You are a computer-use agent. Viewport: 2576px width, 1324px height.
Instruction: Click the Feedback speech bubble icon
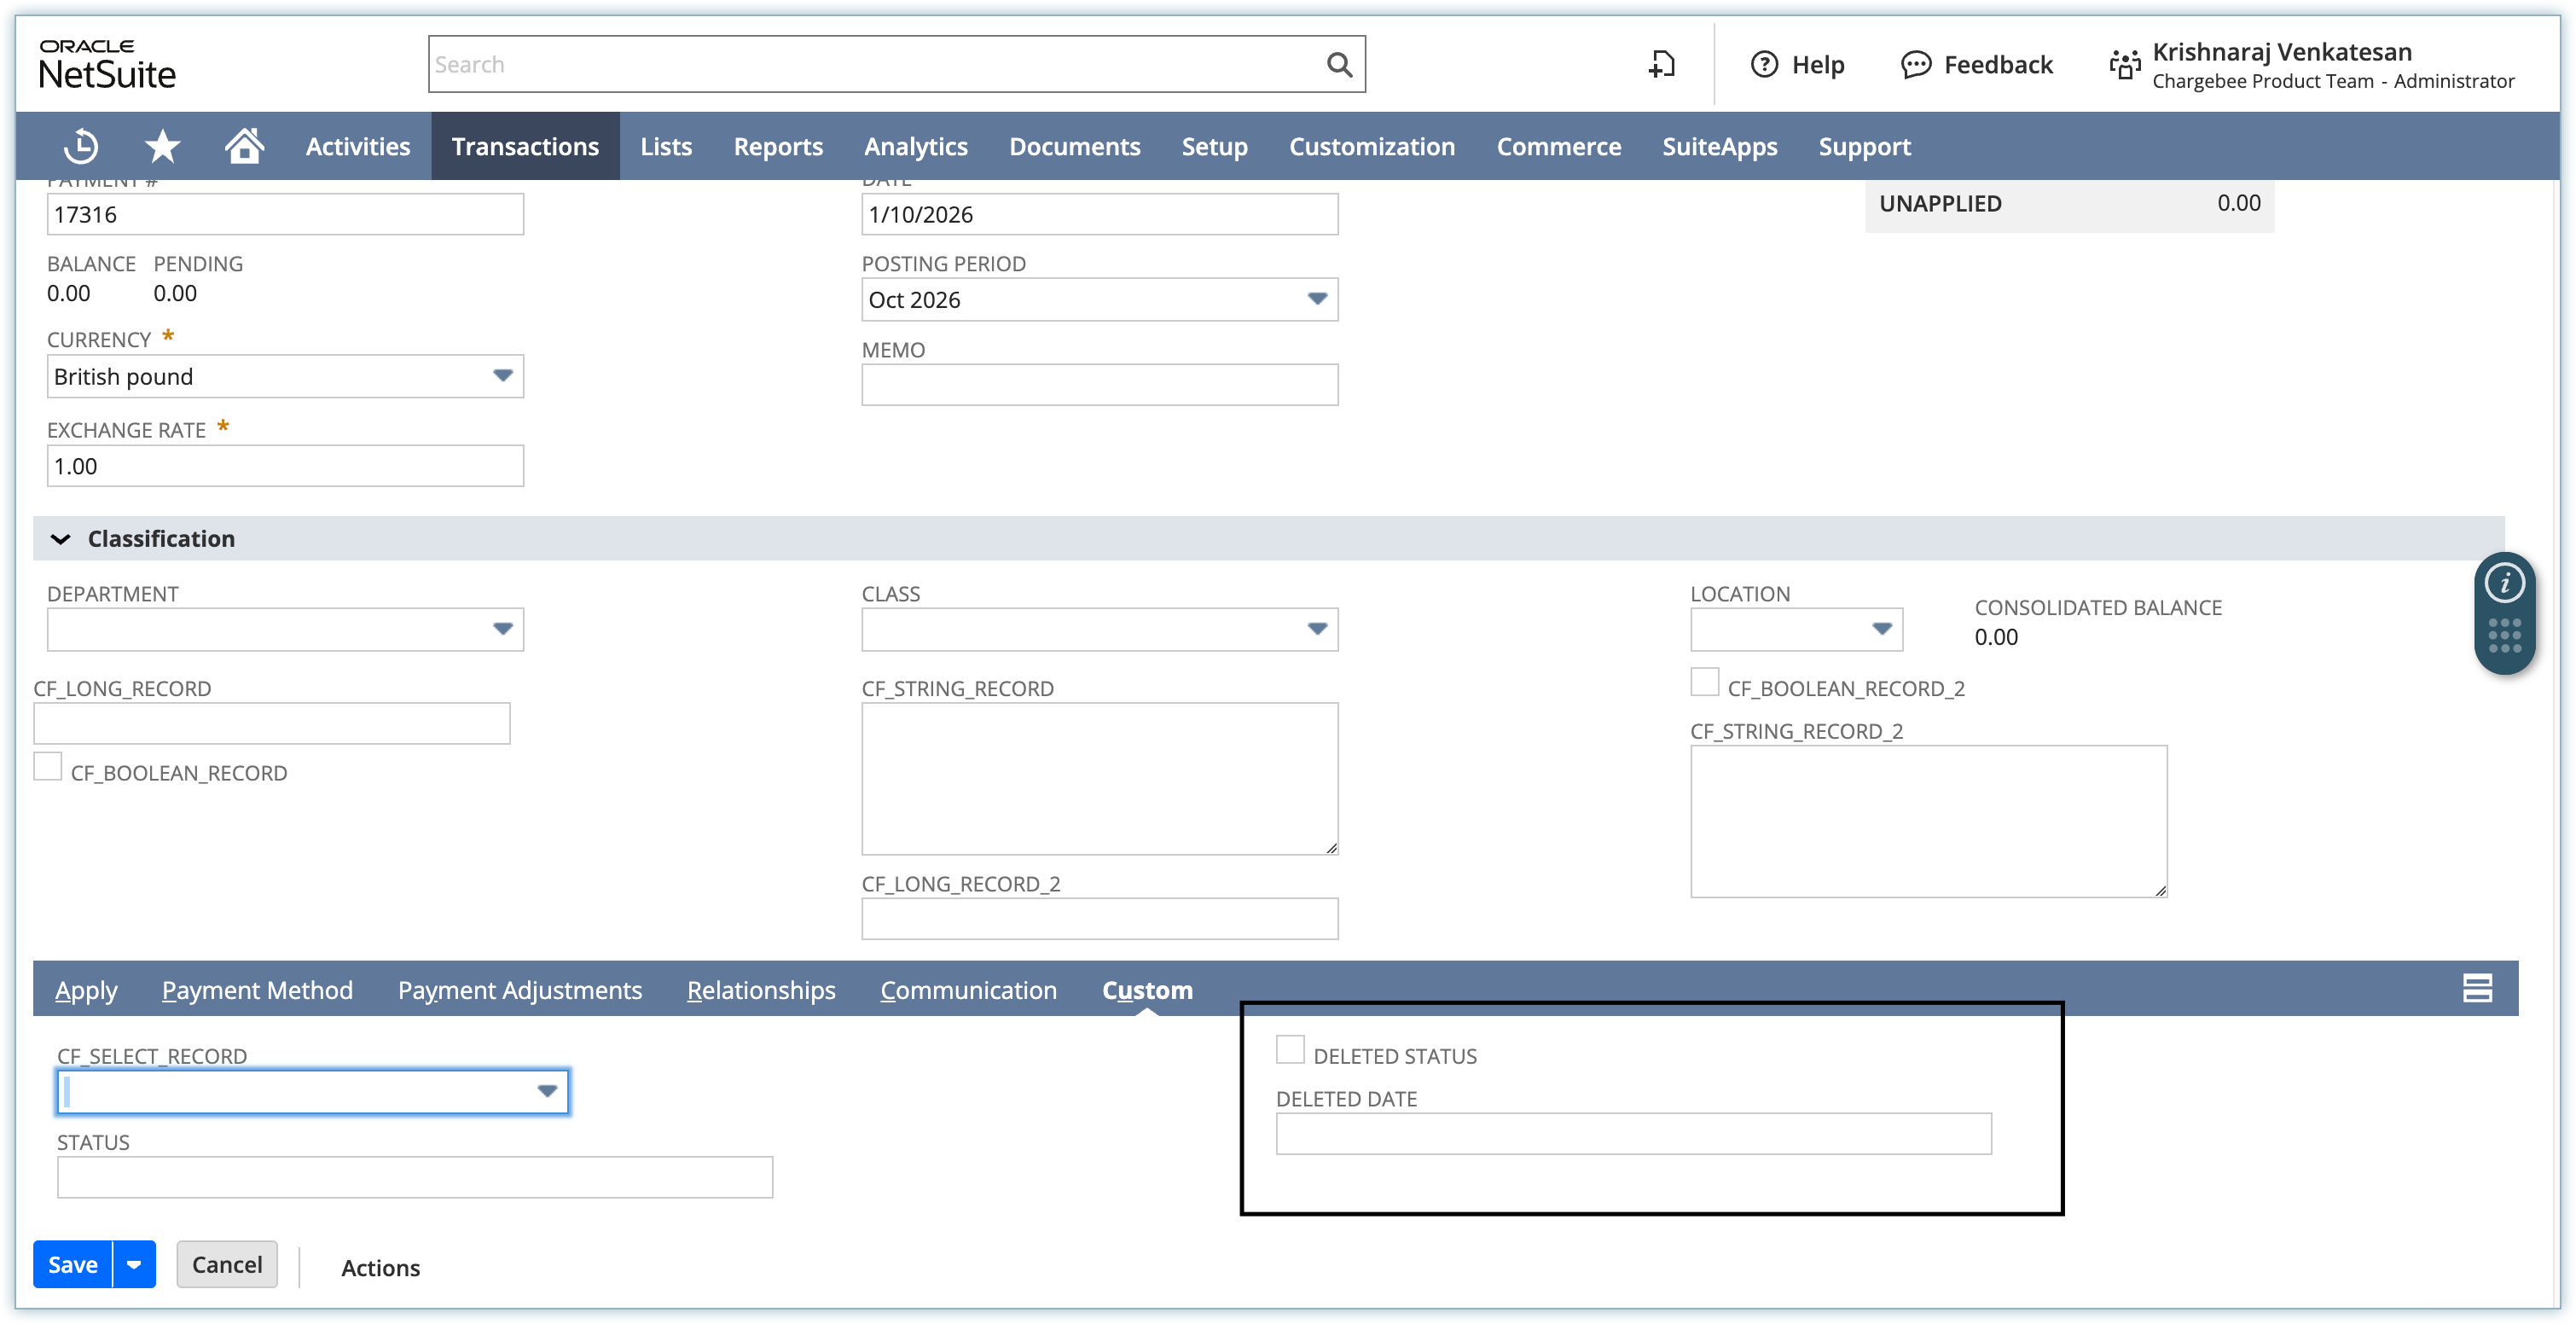1915,65
